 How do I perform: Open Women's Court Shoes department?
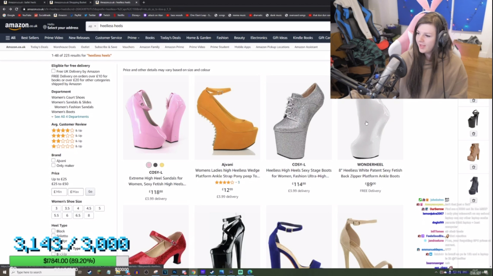tap(68, 98)
